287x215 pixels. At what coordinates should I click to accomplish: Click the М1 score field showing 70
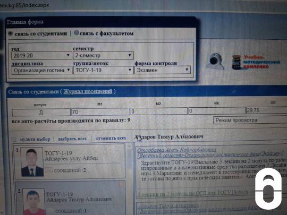click(x=100, y=111)
